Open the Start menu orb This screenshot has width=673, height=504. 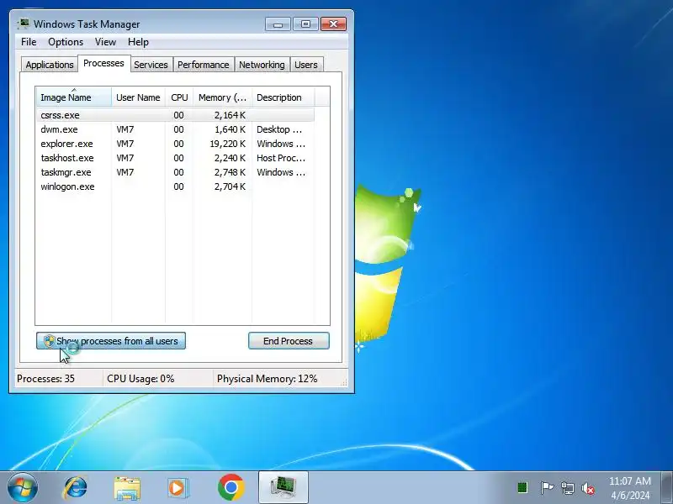[23, 488]
